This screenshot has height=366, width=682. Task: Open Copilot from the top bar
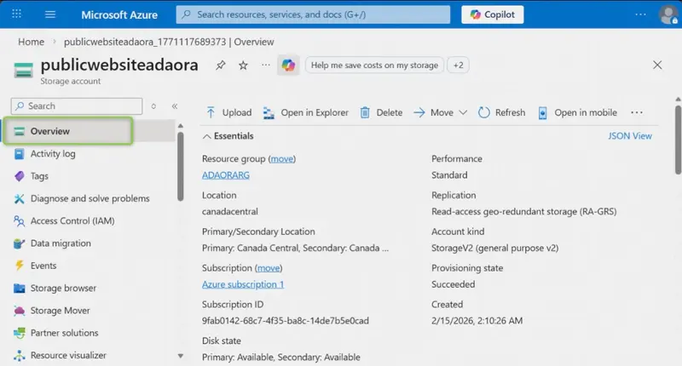pyautogui.click(x=493, y=14)
